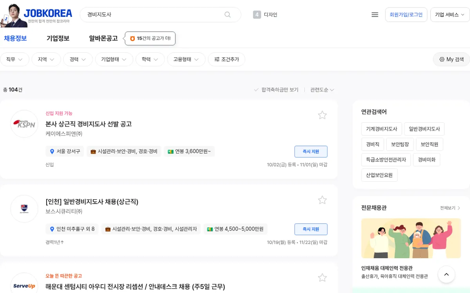This screenshot has width=470, height=293.
Task: Click 즉시 지원 for 보스시큐리티 posting
Action: pos(311,229)
